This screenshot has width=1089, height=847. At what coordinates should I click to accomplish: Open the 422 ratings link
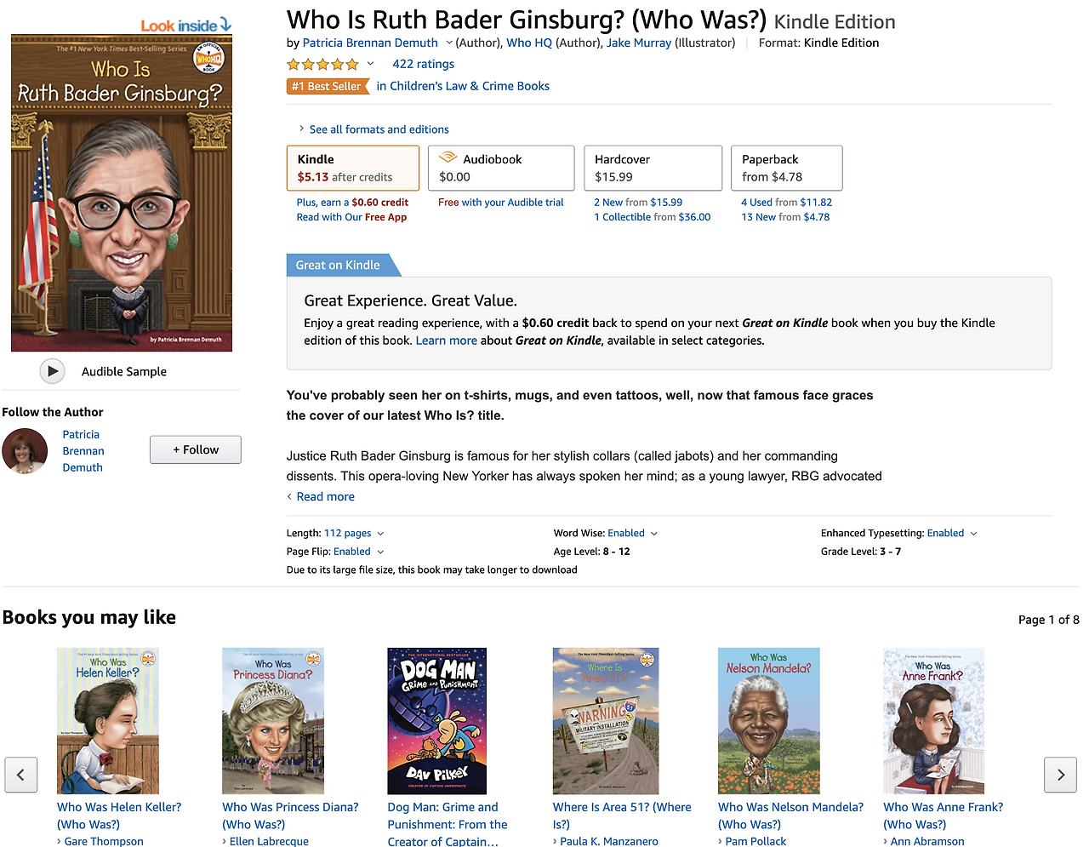423,64
